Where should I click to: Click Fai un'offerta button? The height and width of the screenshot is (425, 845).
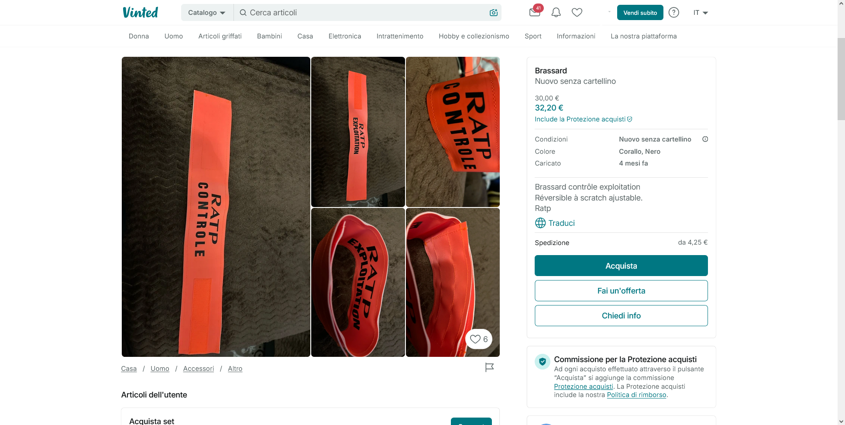click(x=621, y=290)
